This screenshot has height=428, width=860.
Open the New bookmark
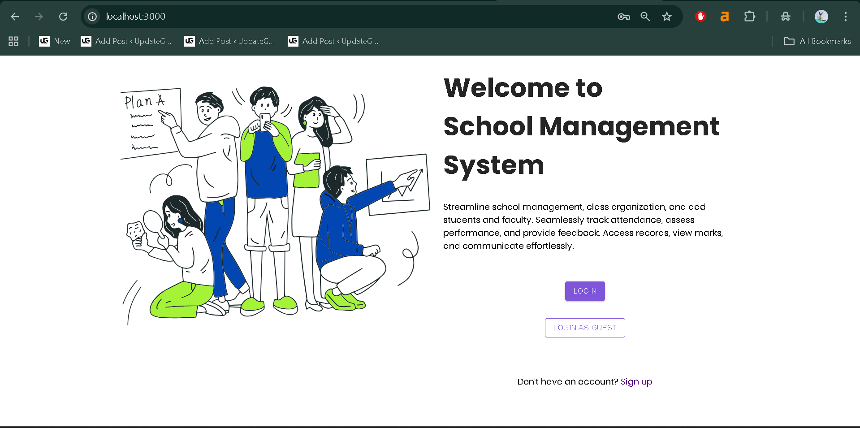(x=54, y=41)
